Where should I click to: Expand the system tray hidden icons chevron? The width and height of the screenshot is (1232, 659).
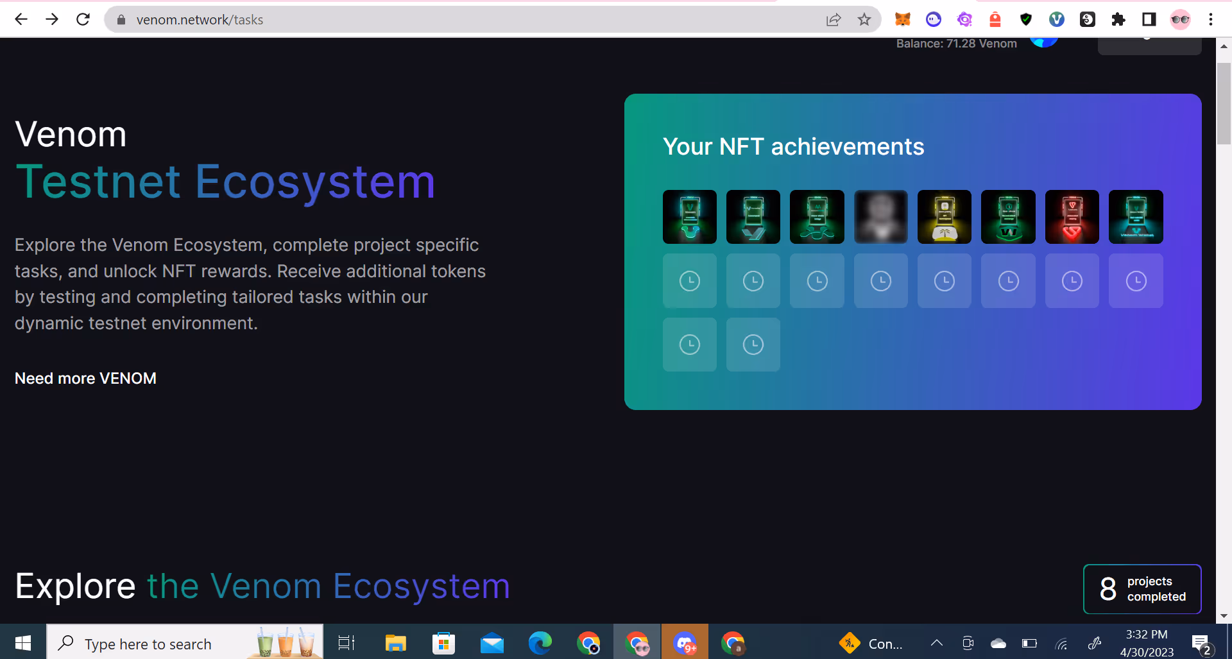click(x=936, y=643)
